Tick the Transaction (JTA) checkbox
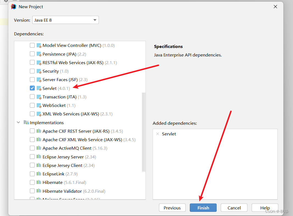The image size is (293, 216). pyautogui.click(x=32, y=96)
